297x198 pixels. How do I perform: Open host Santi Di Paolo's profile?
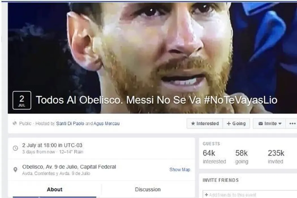coord(70,124)
